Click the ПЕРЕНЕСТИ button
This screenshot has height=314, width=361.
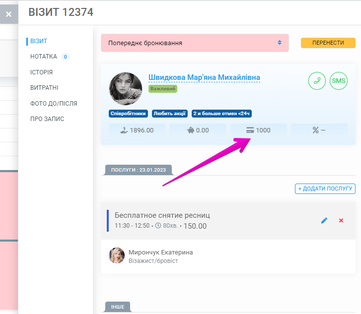(x=328, y=43)
